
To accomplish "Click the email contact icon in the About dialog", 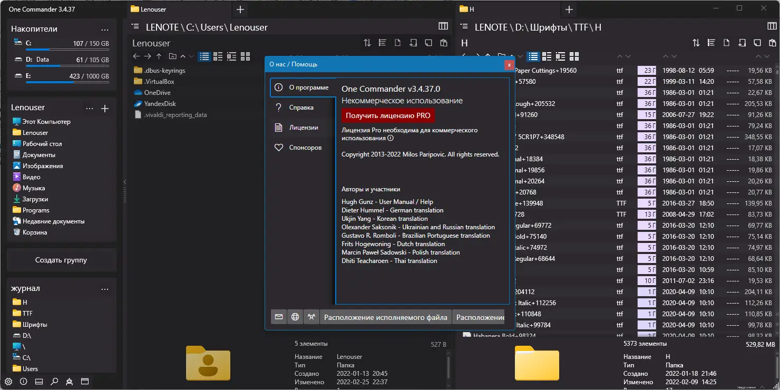I will (279, 317).
